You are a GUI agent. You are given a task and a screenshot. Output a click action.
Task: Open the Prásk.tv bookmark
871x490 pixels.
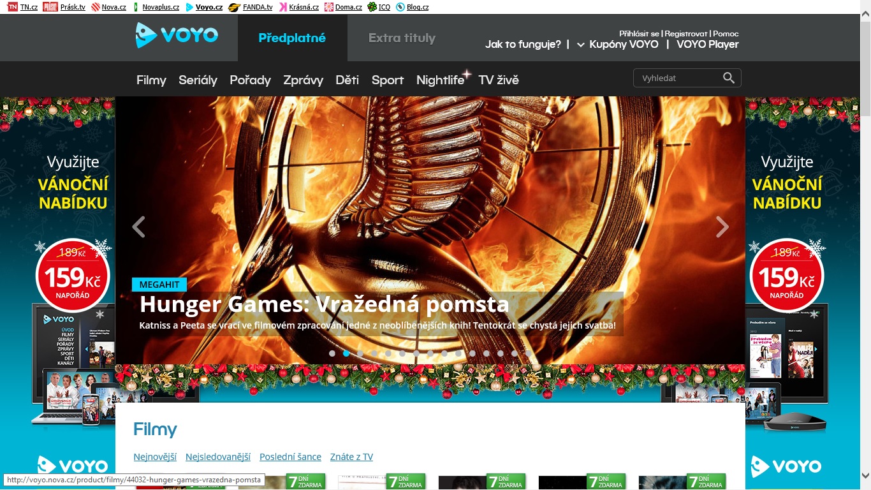point(64,7)
